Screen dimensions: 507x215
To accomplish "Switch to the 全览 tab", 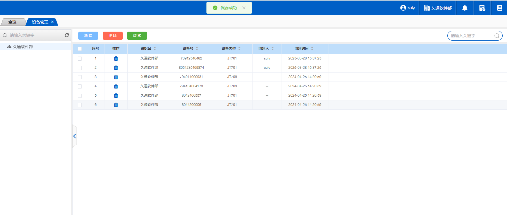I will point(13,22).
